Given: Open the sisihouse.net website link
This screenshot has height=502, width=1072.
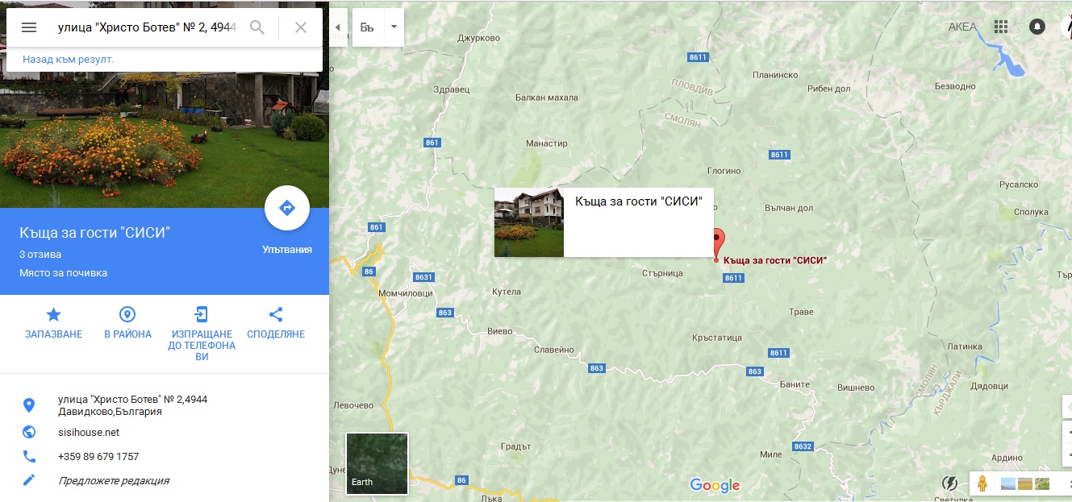Looking at the screenshot, I should [x=89, y=432].
